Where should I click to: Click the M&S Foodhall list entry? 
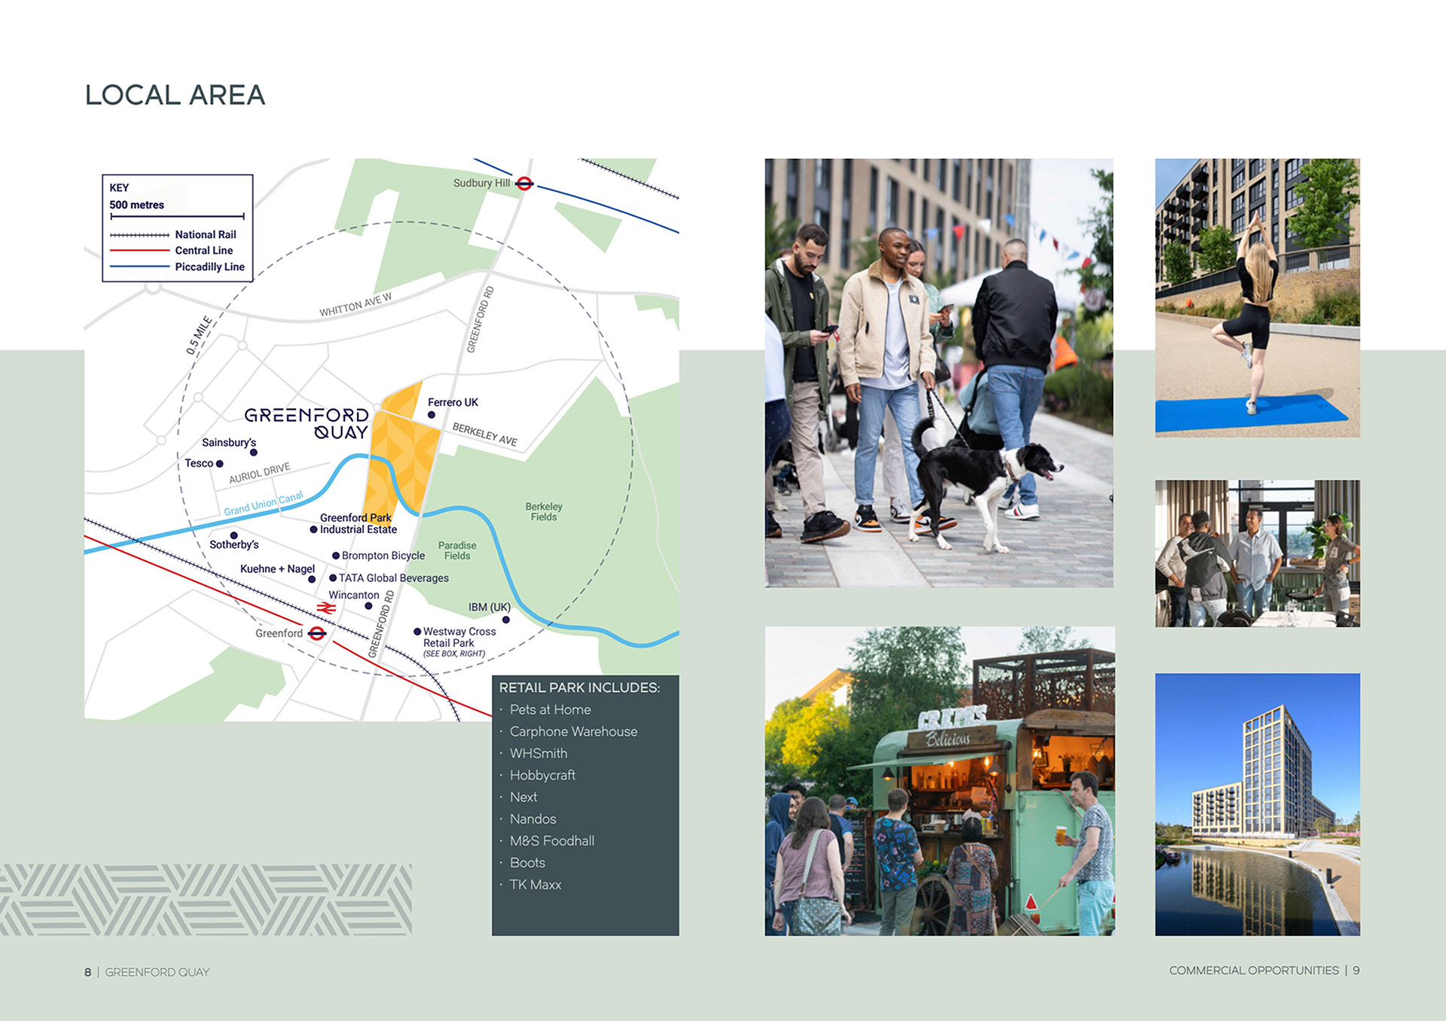click(551, 840)
